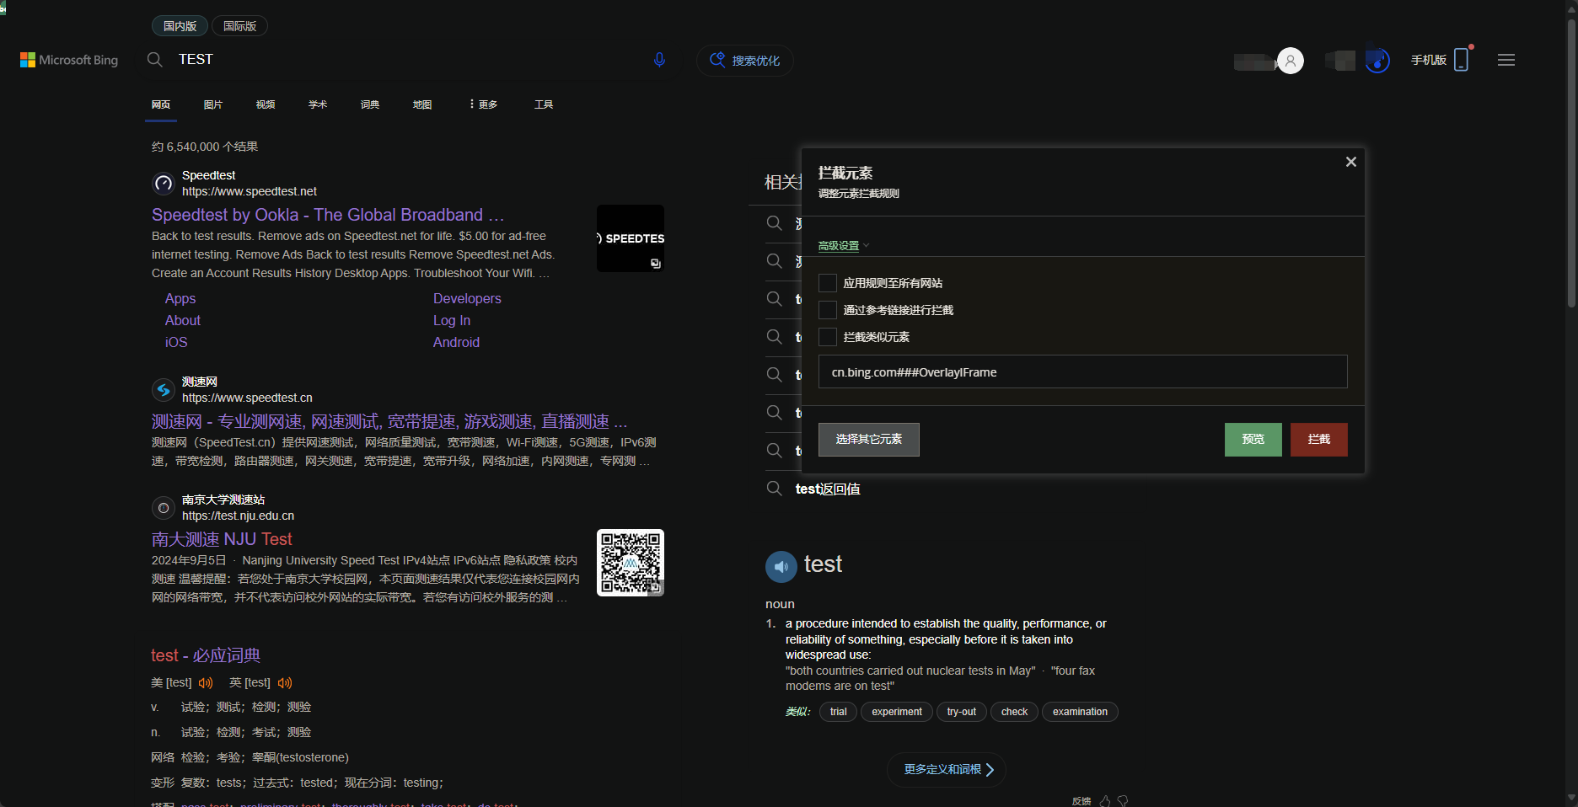Image resolution: width=1578 pixels, height=807 pixels.
Task: Open Speedtest by Ookla result title
Action: [x=328, y=215]
